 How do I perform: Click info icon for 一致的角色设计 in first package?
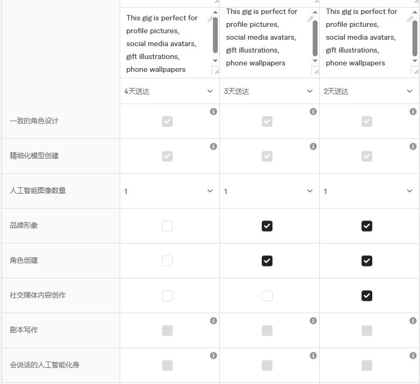213,112
